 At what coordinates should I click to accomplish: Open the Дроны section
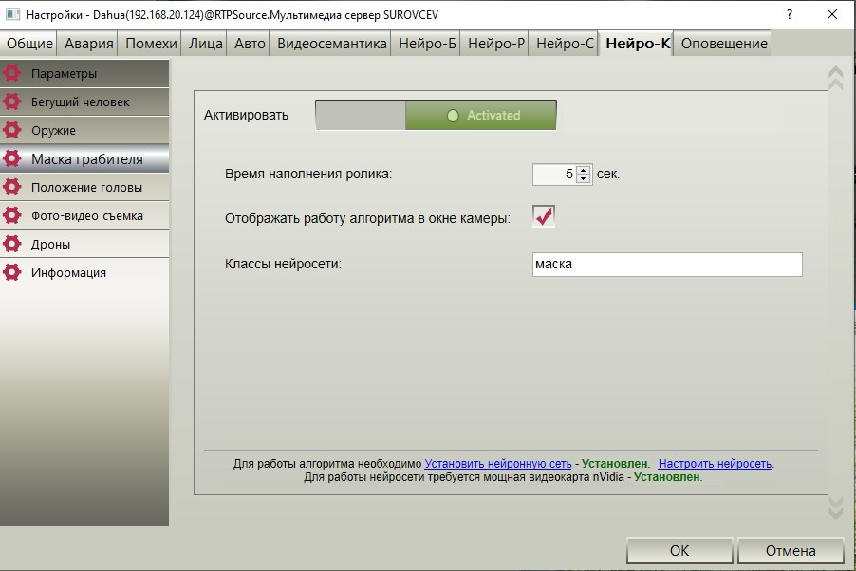[84, 244]
